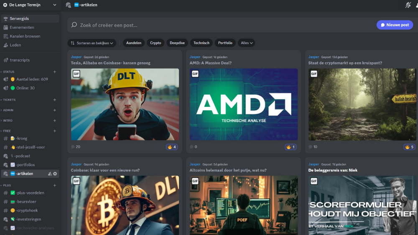Open Sorteren en bekijken dropdown
The height and width of the screenshot is (235, 418).
(x=92, y=43)
